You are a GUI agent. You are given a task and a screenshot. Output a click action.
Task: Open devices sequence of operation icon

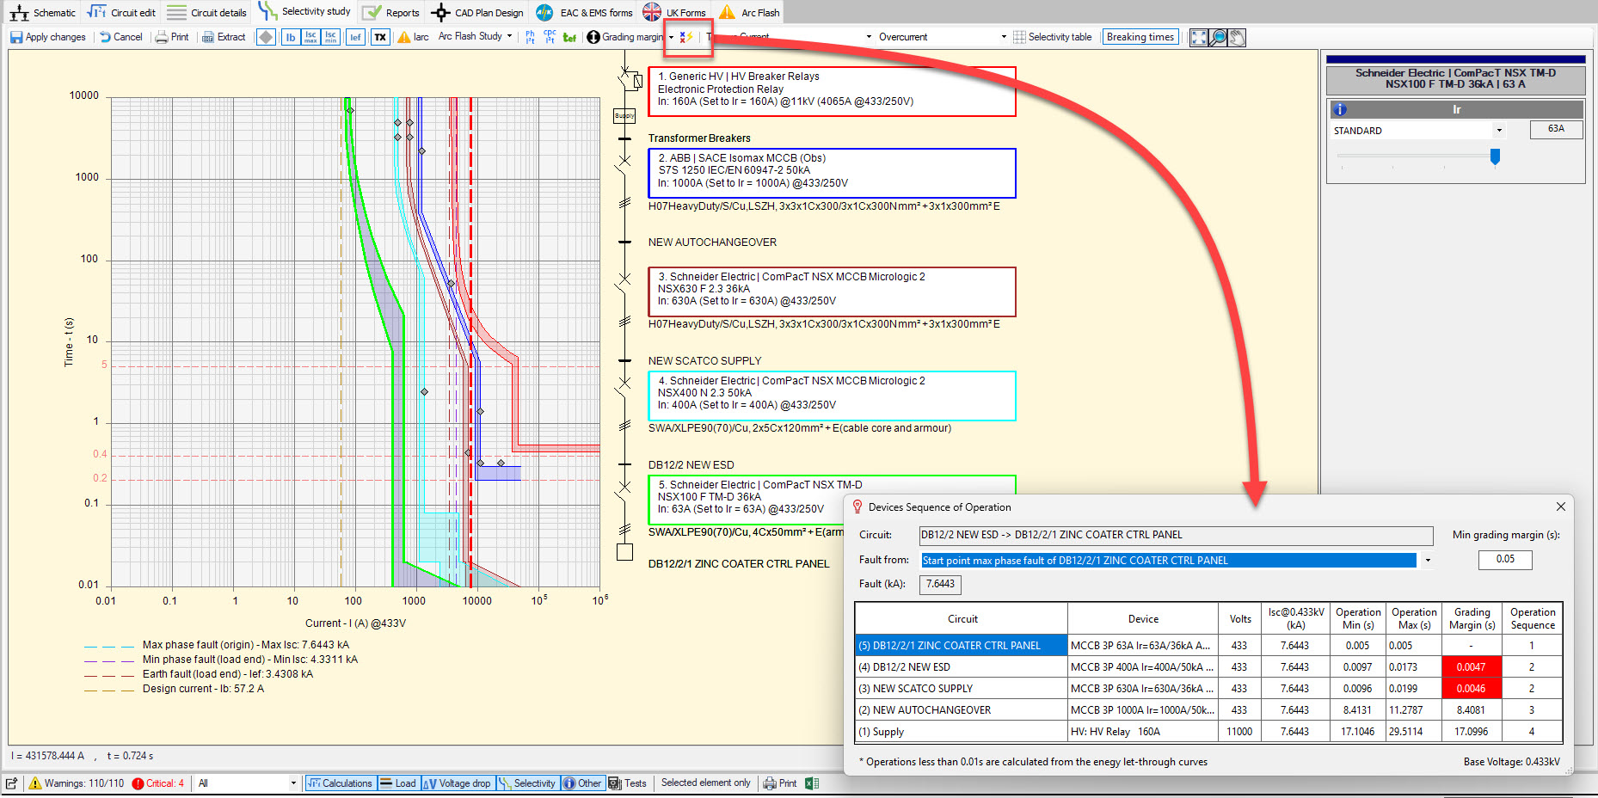[x=686, y=37]
